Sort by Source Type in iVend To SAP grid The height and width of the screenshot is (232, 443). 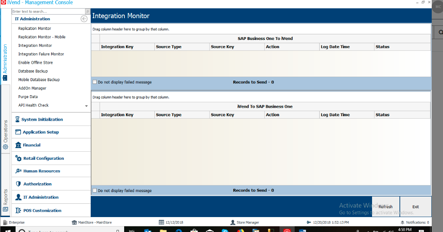pyautogui.click(x=182, y=115)
